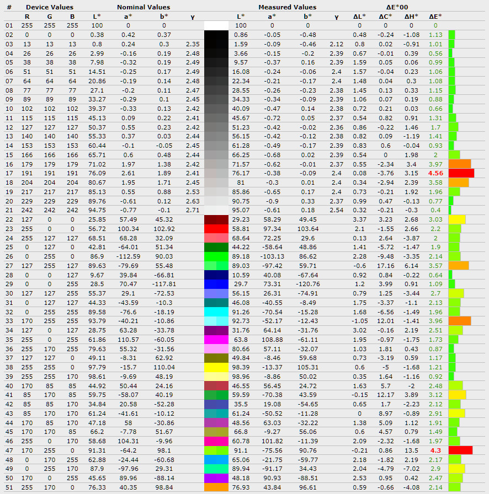
Task: Select the pure blue swatch in row 29
Action: click(216, 283)
